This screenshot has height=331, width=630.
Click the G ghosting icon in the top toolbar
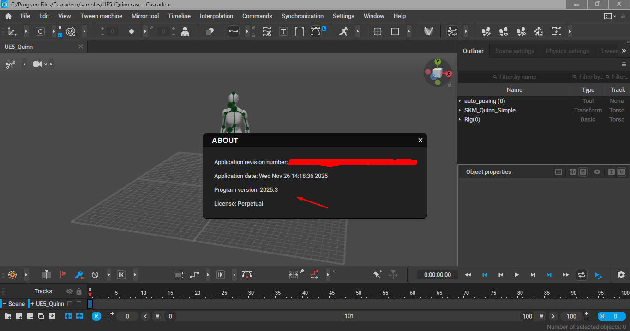tap(40, 31)
